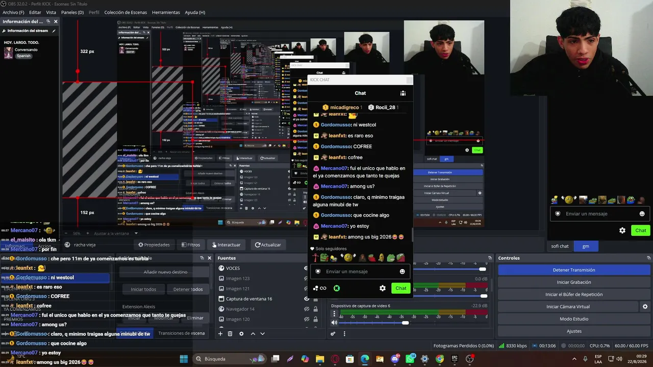Open WhatsApp from the taskbar
The image size is (653, 367).
pos(410,359)
